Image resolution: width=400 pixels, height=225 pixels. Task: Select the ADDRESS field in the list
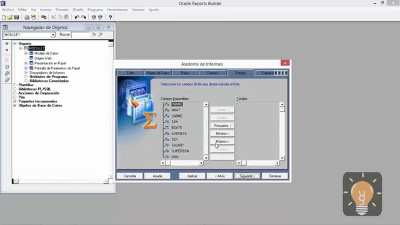[179, 134]
